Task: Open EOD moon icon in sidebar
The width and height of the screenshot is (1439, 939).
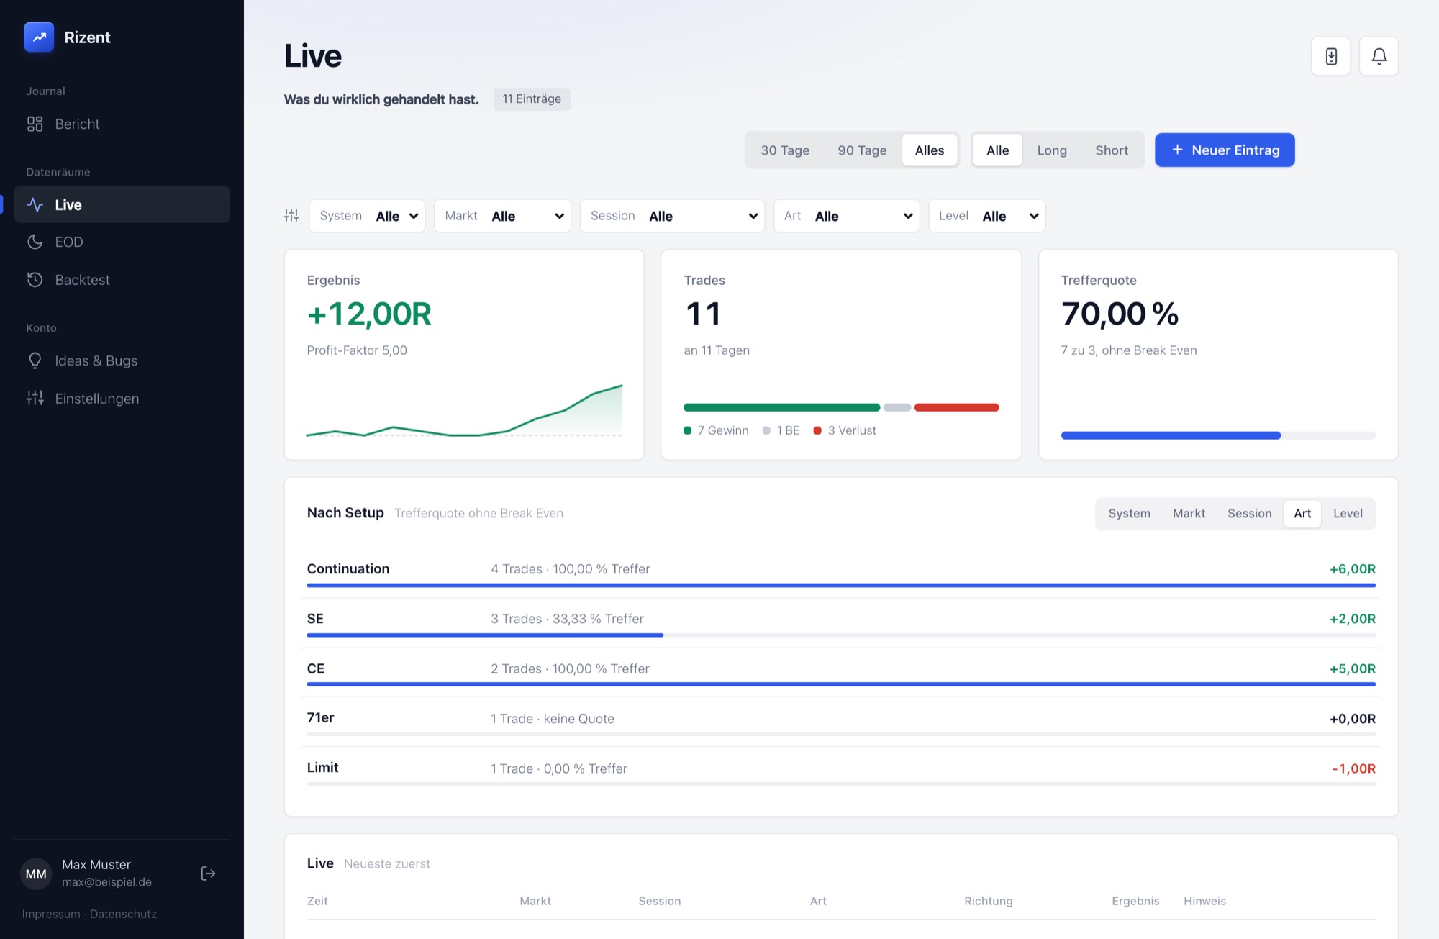Action: (35, 242)
